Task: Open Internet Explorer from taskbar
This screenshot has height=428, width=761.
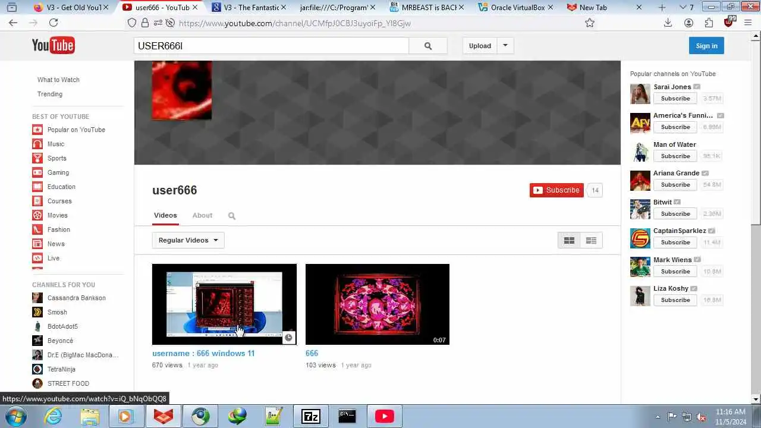Action: coord(54,416)
